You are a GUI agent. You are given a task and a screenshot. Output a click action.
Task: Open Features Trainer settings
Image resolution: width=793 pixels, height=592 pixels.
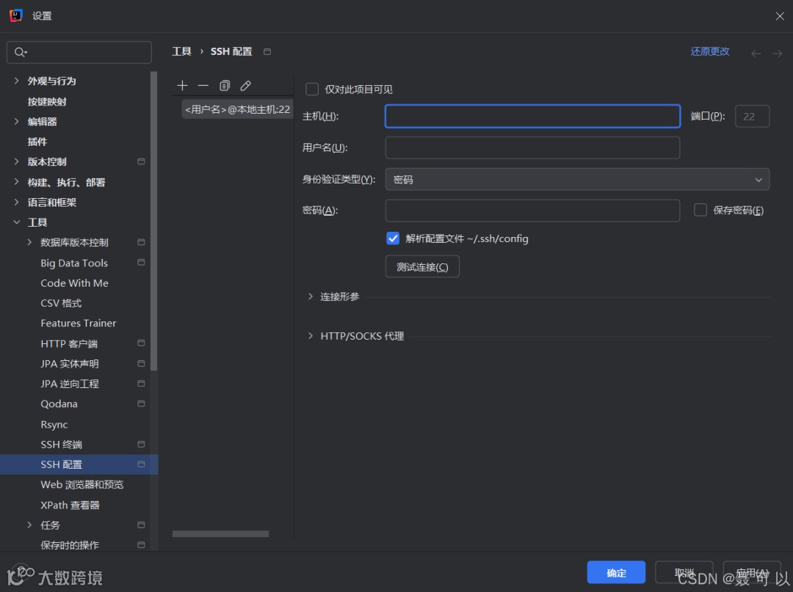pyautogui.click(x=79, y=324)
